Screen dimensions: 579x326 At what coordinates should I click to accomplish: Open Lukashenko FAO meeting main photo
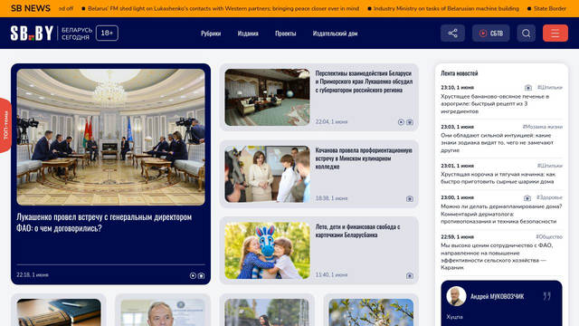click(110, 137)
